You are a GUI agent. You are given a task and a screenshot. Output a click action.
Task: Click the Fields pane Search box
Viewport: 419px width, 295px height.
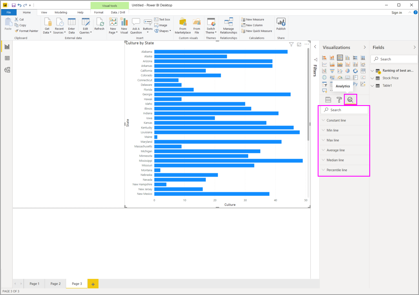click(394, 59)
